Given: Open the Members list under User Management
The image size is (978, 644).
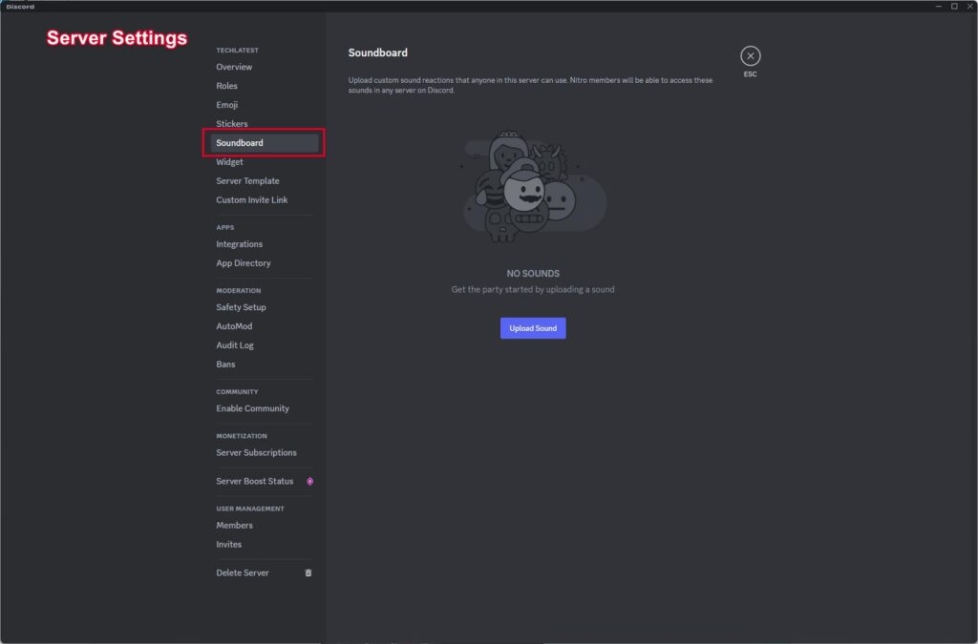Looking at the screenshot, I should (234, 525).
